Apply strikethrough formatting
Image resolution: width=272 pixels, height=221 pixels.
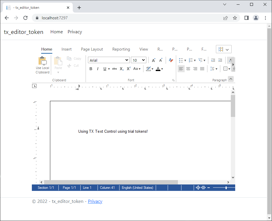[115, 69]
